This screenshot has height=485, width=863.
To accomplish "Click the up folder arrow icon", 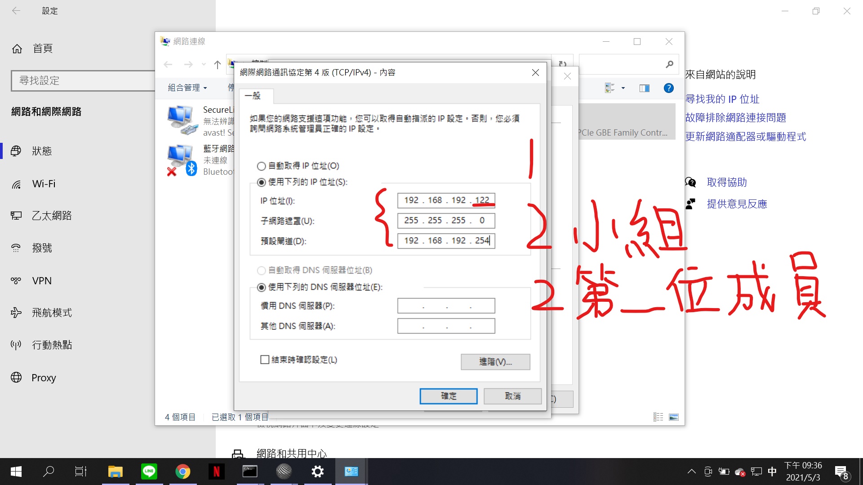I will click(218, 65).
